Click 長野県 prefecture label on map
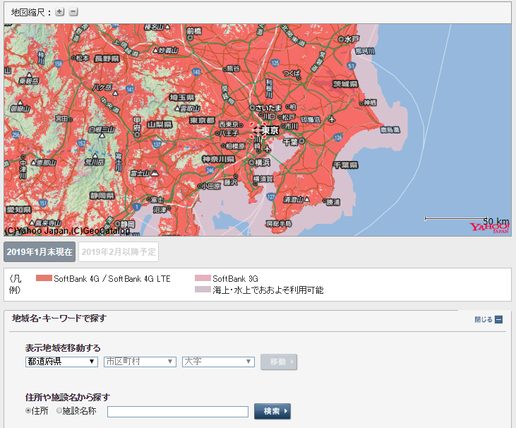The width and height of the screenshot is (516, 428). (107, 59)
